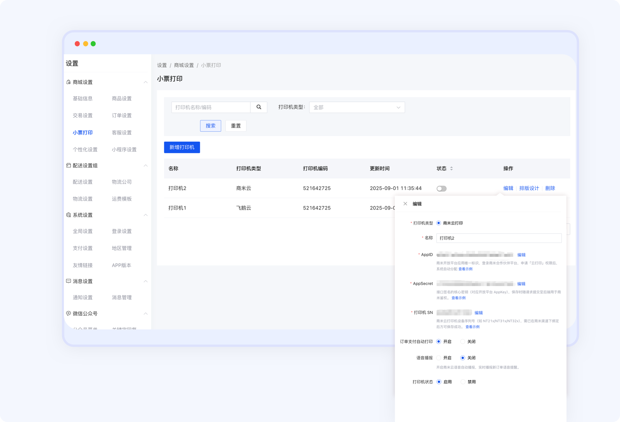Open 个性化设置 menu item
The image size is (620, 422).
[x=85, y=149]
